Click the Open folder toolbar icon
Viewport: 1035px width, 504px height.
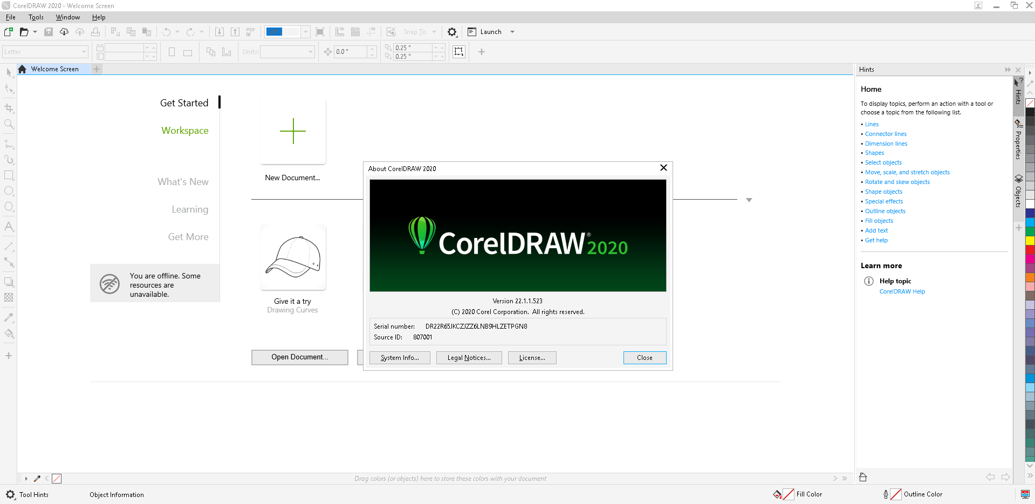point(24,32)
